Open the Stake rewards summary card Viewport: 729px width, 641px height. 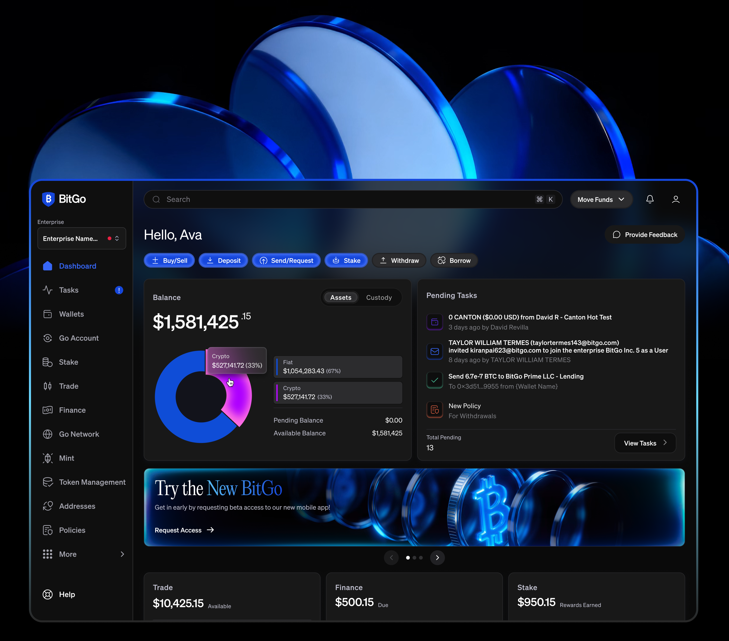[x=596, y=596]
